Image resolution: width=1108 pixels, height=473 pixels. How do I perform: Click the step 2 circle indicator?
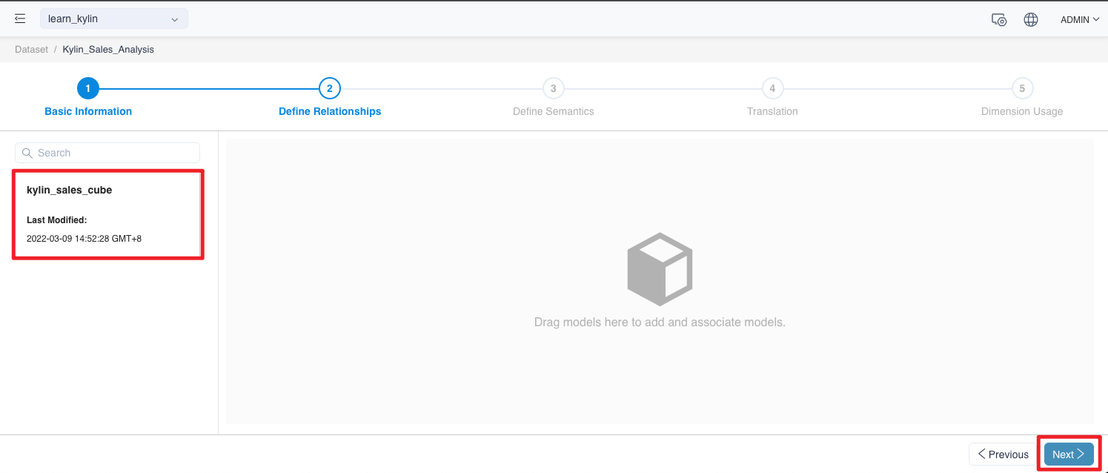click(x=329, y=89)
